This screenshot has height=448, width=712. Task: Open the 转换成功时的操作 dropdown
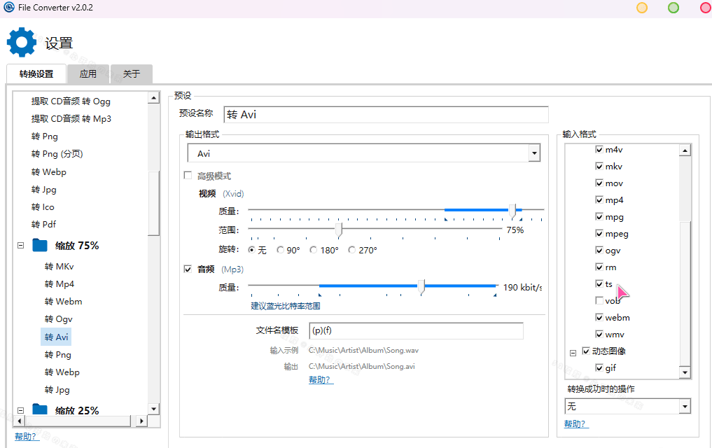[684, 407]
